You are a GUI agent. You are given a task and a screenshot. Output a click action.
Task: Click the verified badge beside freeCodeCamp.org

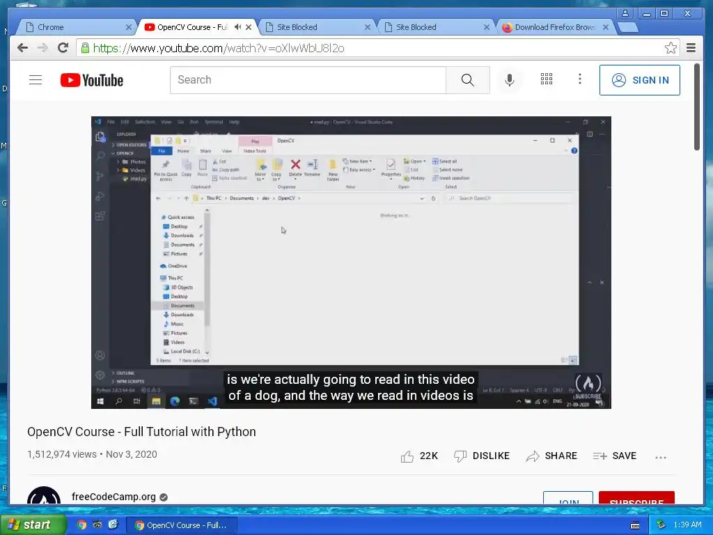(x=164, y=497)
